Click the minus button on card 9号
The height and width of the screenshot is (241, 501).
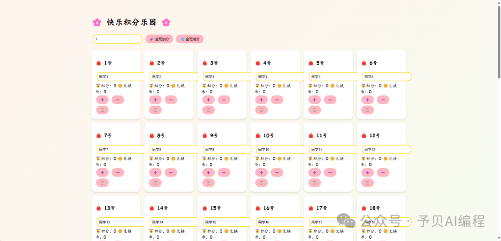click(224, 173)
